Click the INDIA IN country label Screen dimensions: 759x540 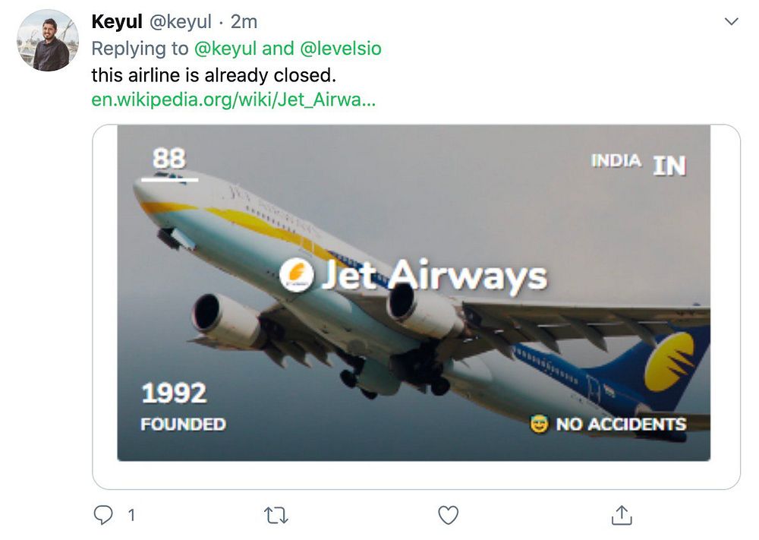638,163
